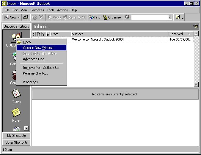Click the No items are currently selected text
This screenshot has height=155, width=201.
click(x=115, y=94)
